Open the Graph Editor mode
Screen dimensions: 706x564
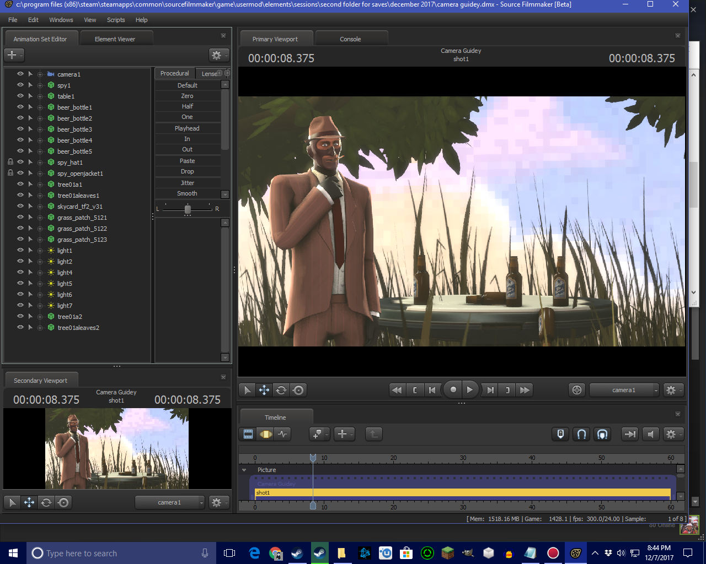tap(283, 434)
